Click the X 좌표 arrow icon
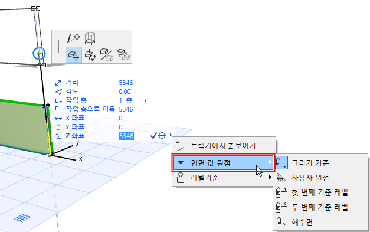Viewport: 370px width, 232px height. pos(58,118)
